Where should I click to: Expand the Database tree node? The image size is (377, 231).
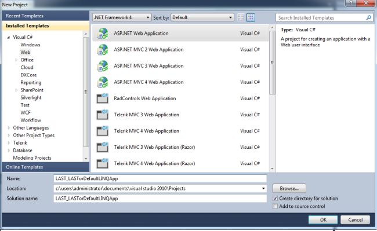pyautogui.click(x=9, y=151)
